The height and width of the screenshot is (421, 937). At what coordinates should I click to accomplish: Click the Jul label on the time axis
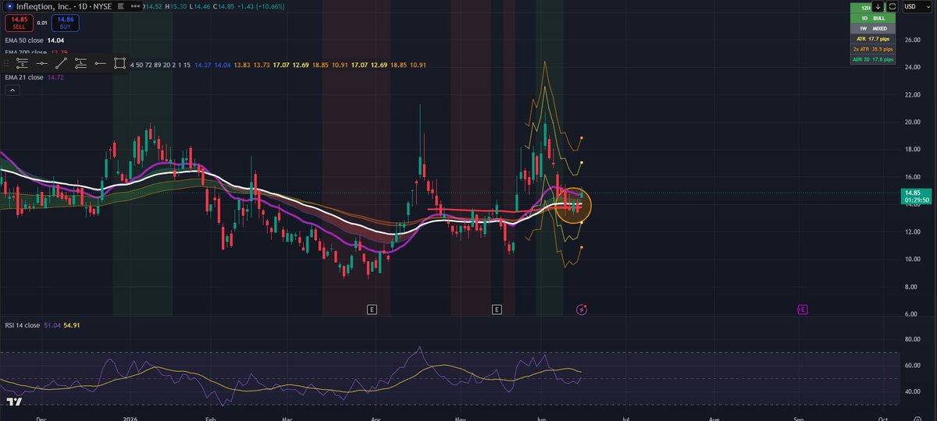[x=625, y=418]
